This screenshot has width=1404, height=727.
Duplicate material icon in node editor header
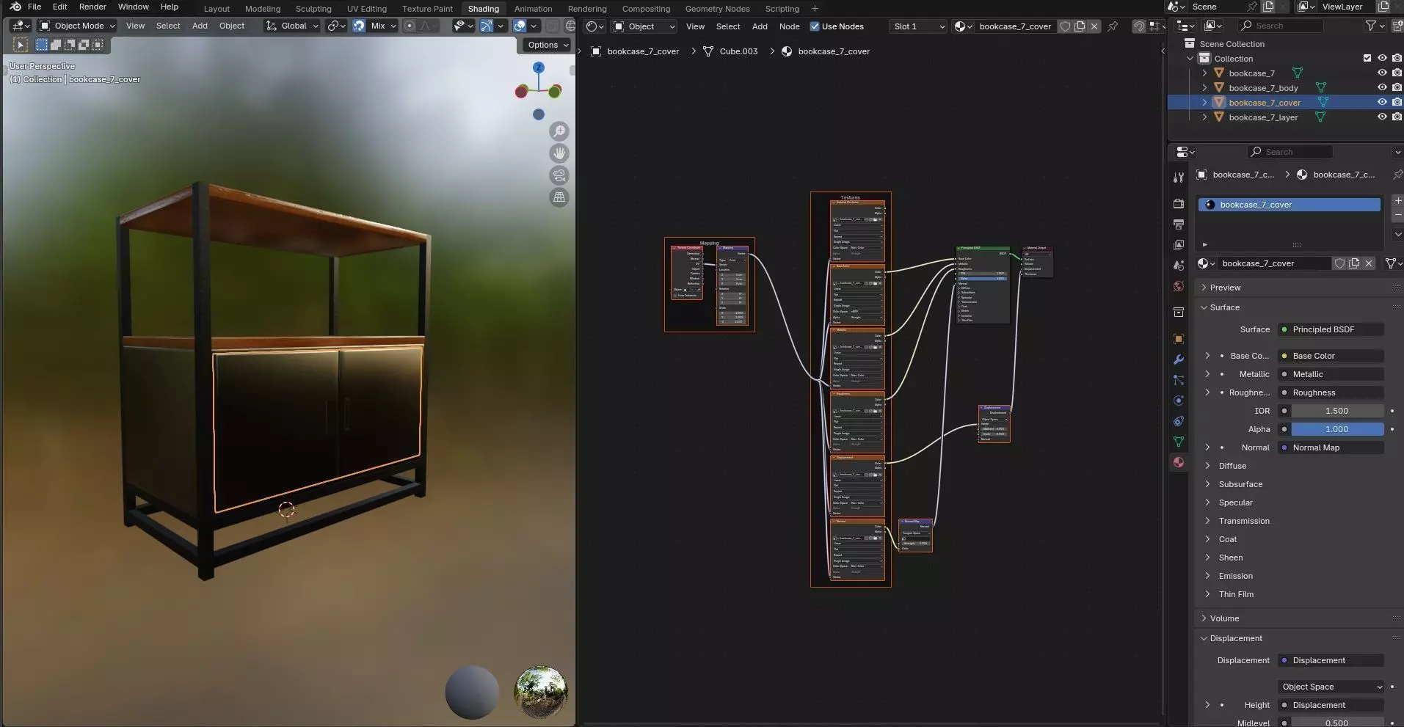tap(1080, 26)
